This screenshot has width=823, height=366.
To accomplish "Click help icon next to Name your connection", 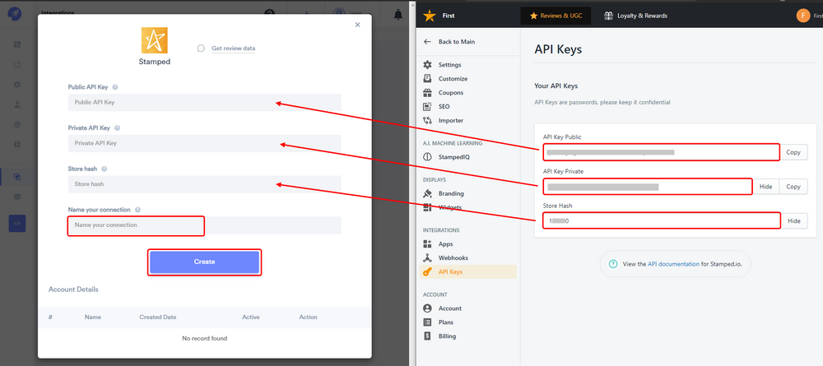I will [x=137, y=210].
